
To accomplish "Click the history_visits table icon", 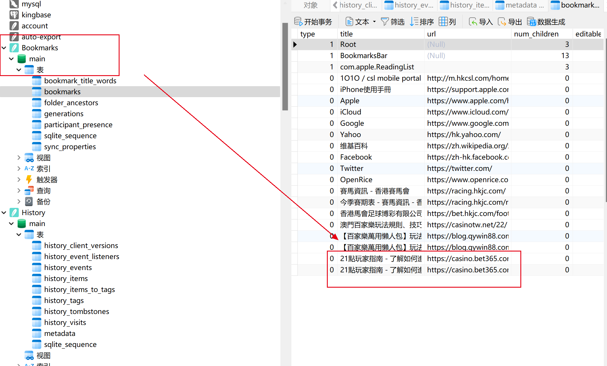I will click(37, 322).
